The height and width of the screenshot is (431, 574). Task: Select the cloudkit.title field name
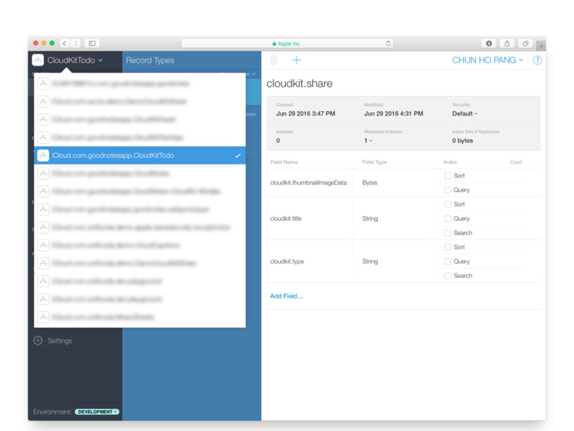coord(286,218)
